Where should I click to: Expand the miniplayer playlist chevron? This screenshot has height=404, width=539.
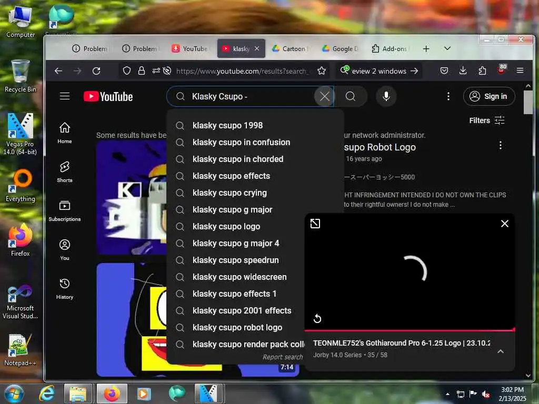[x=501, y=351]
